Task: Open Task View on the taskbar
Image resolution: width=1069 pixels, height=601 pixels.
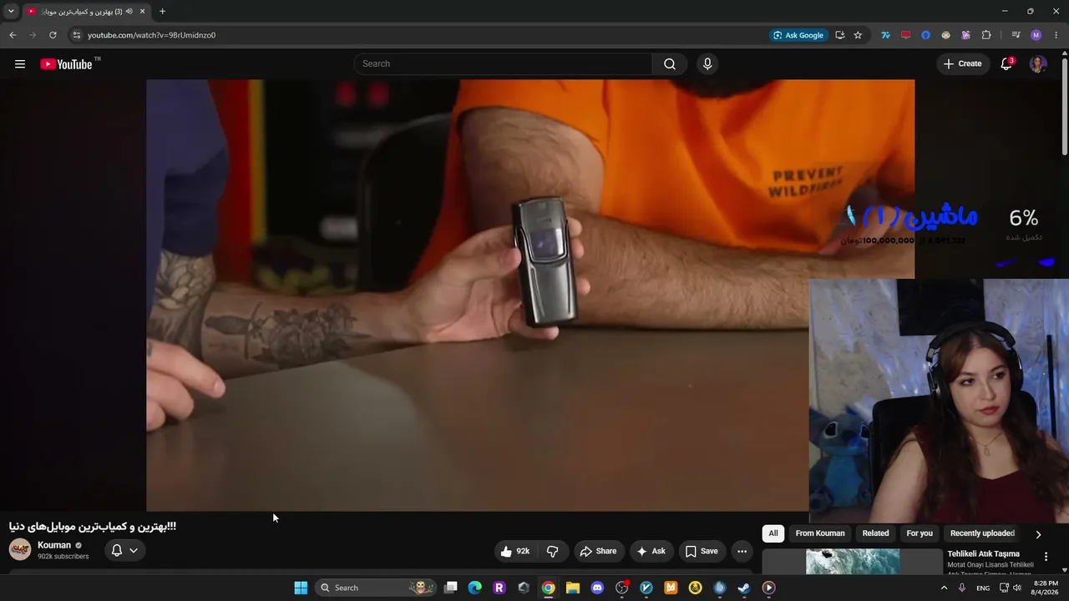Action: [x=451, y=588]
